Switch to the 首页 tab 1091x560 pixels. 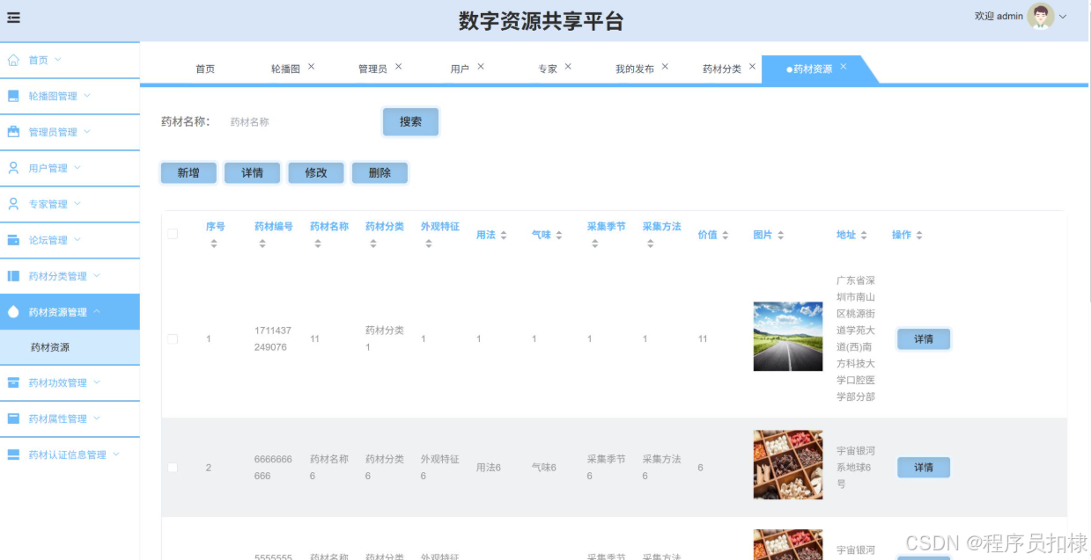click(205, 69)
